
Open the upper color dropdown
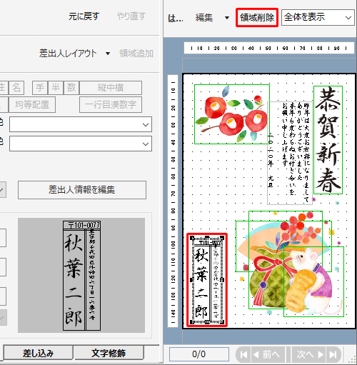tap(81, 124)
